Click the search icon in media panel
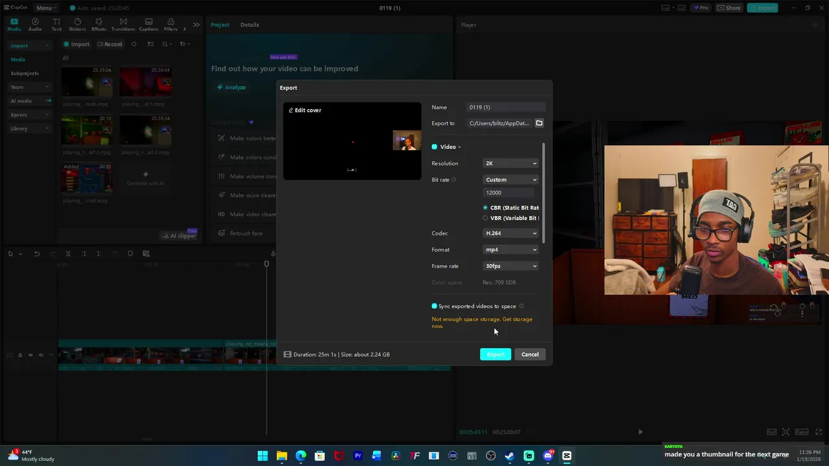Image resolution: width=829 pixels, height=466 pixels. [134, 44]
